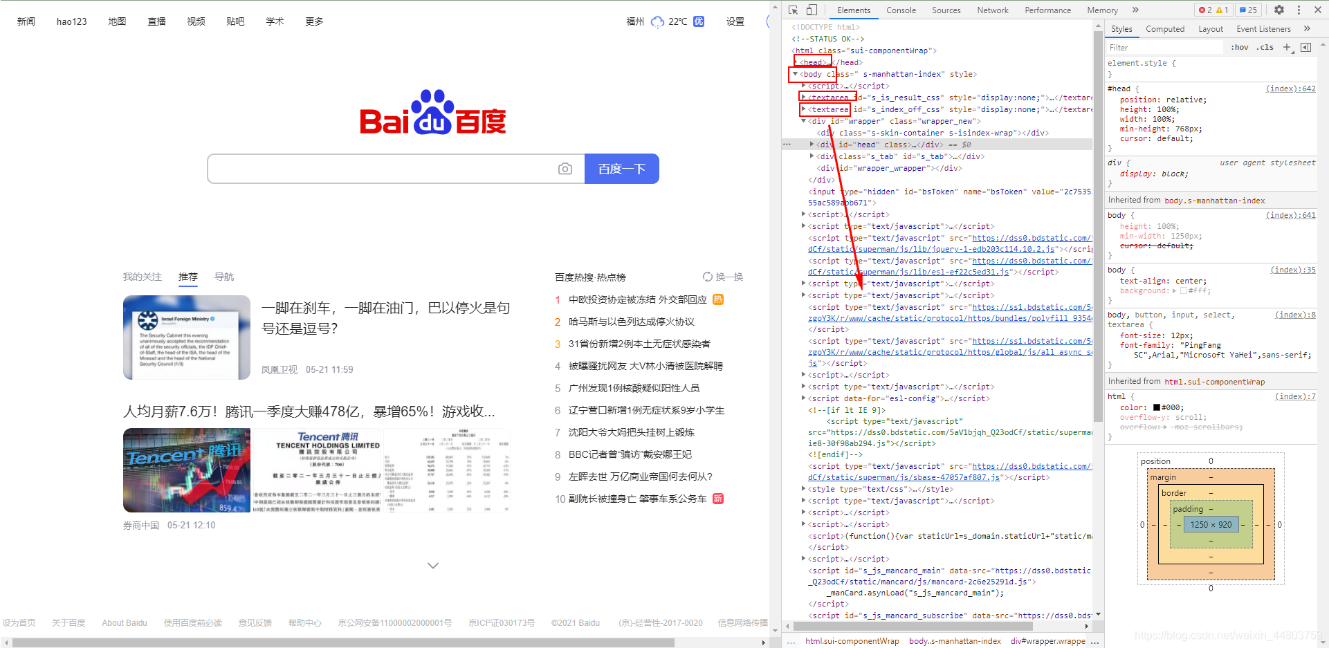The height and width of the screenshot is (648, 1329).
Task: Collapse the body element node
Action: click(796, 74)
